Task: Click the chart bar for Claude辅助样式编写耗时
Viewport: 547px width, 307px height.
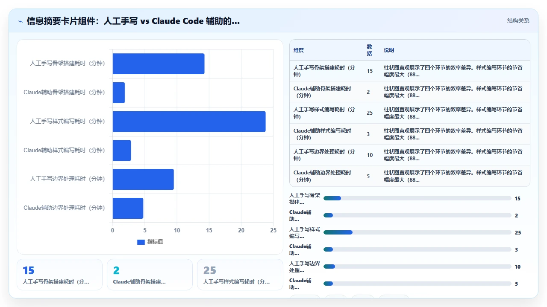Action: pyautogui.click(x=122, y=151)
